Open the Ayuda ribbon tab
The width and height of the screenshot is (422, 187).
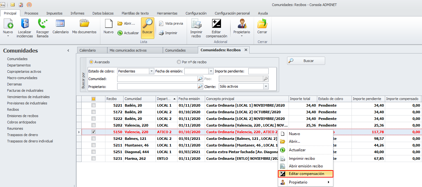click(263, 13)
